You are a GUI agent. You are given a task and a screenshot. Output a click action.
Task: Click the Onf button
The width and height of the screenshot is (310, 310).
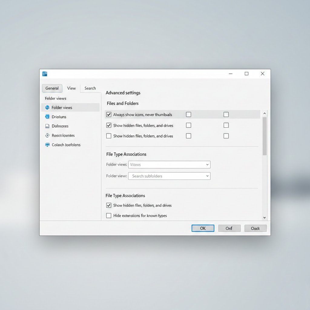pos(229,228)
